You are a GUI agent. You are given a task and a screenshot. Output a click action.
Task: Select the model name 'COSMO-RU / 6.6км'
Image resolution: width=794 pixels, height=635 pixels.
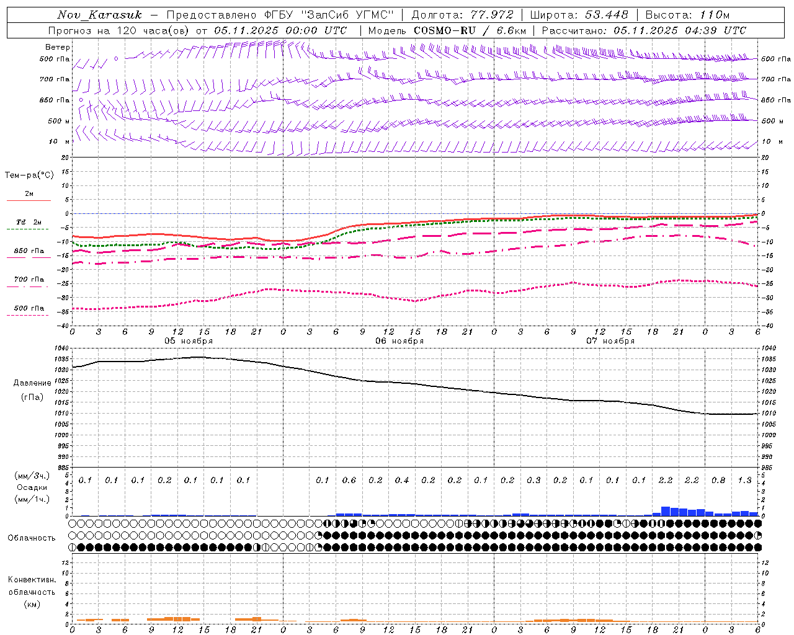pos(470,30)
